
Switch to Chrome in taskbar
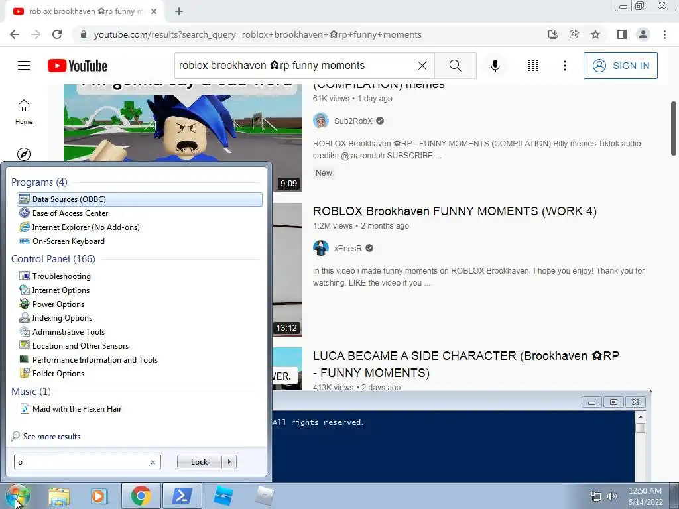[x=141, y=496]
